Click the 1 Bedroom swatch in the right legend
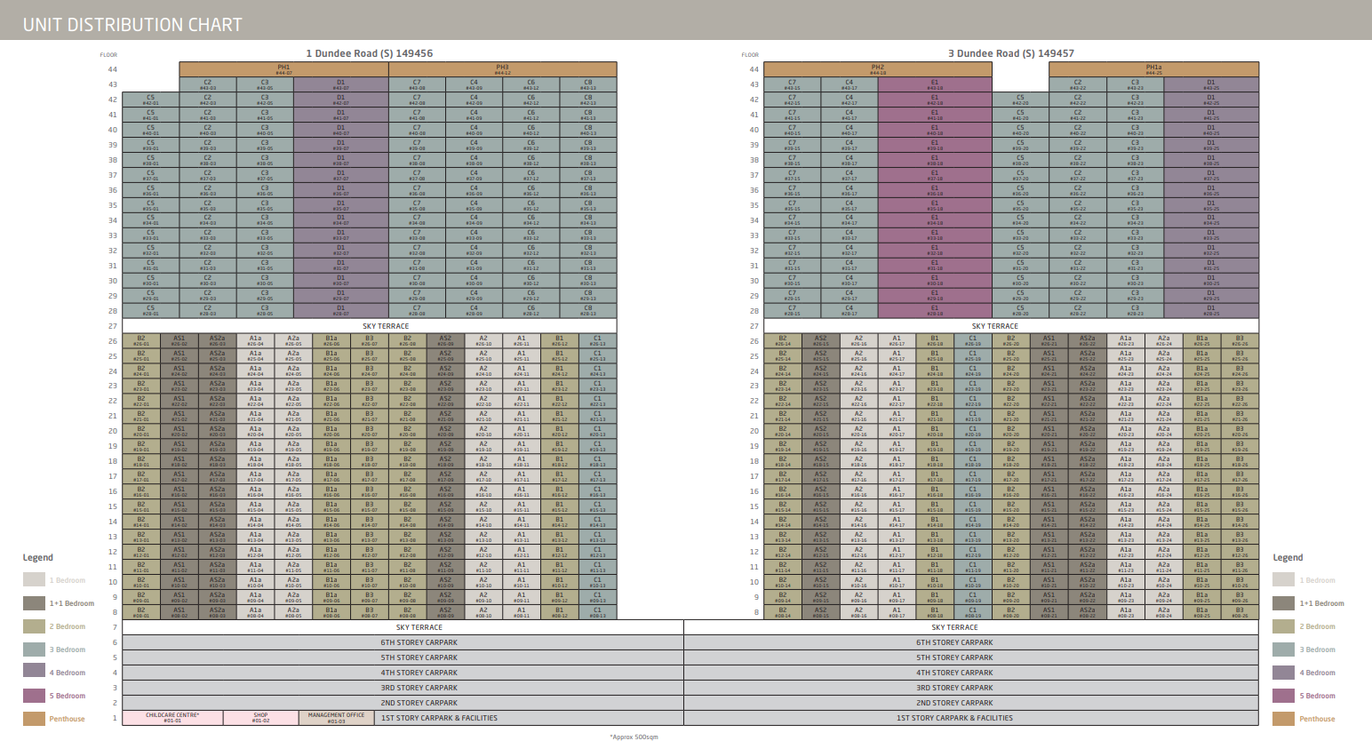 (x=1283, y=580)
